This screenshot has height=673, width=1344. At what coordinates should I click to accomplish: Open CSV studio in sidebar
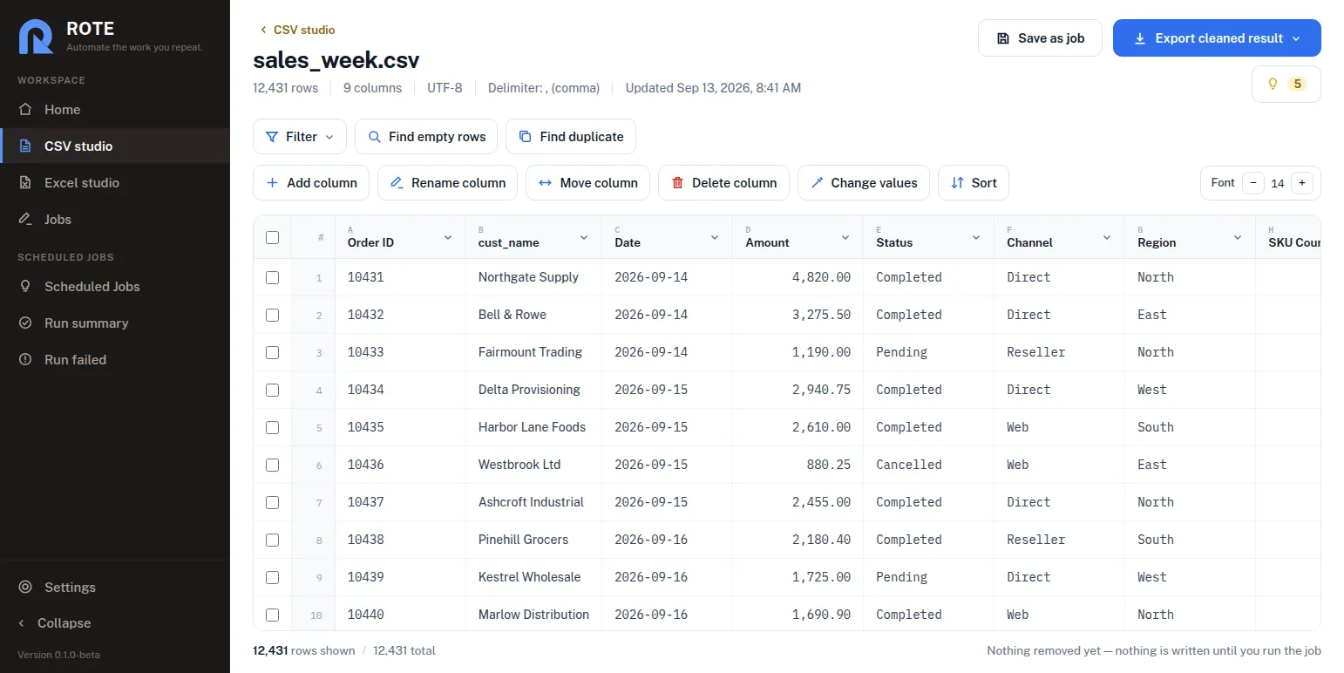(x=114, y=146)
